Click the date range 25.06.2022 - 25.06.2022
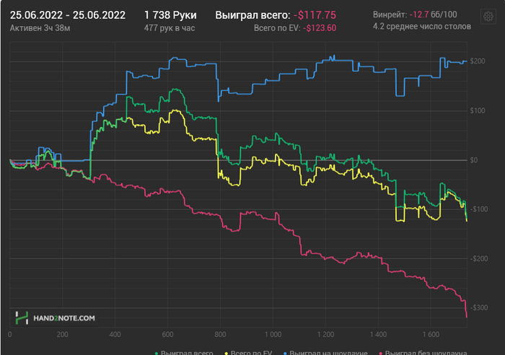Image resolution: width=505 pixels, height=355 pixels. (x=68, y=15)
